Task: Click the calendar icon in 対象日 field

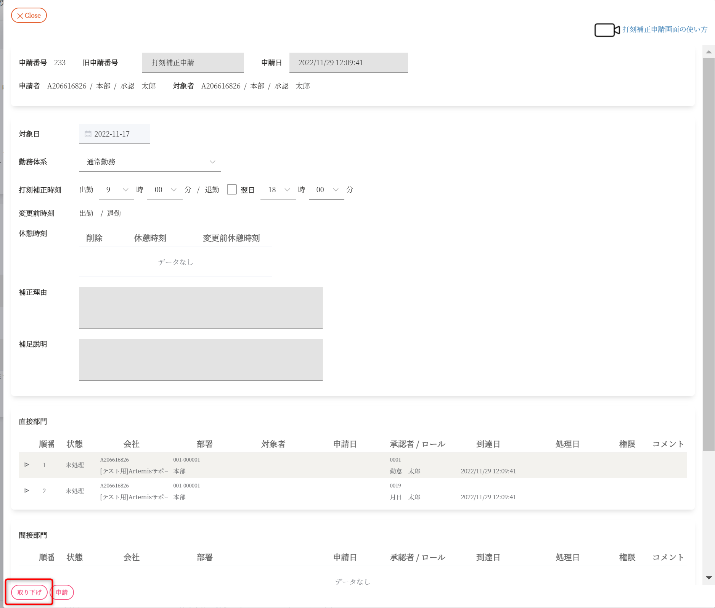Action: [x=88, y=134]
